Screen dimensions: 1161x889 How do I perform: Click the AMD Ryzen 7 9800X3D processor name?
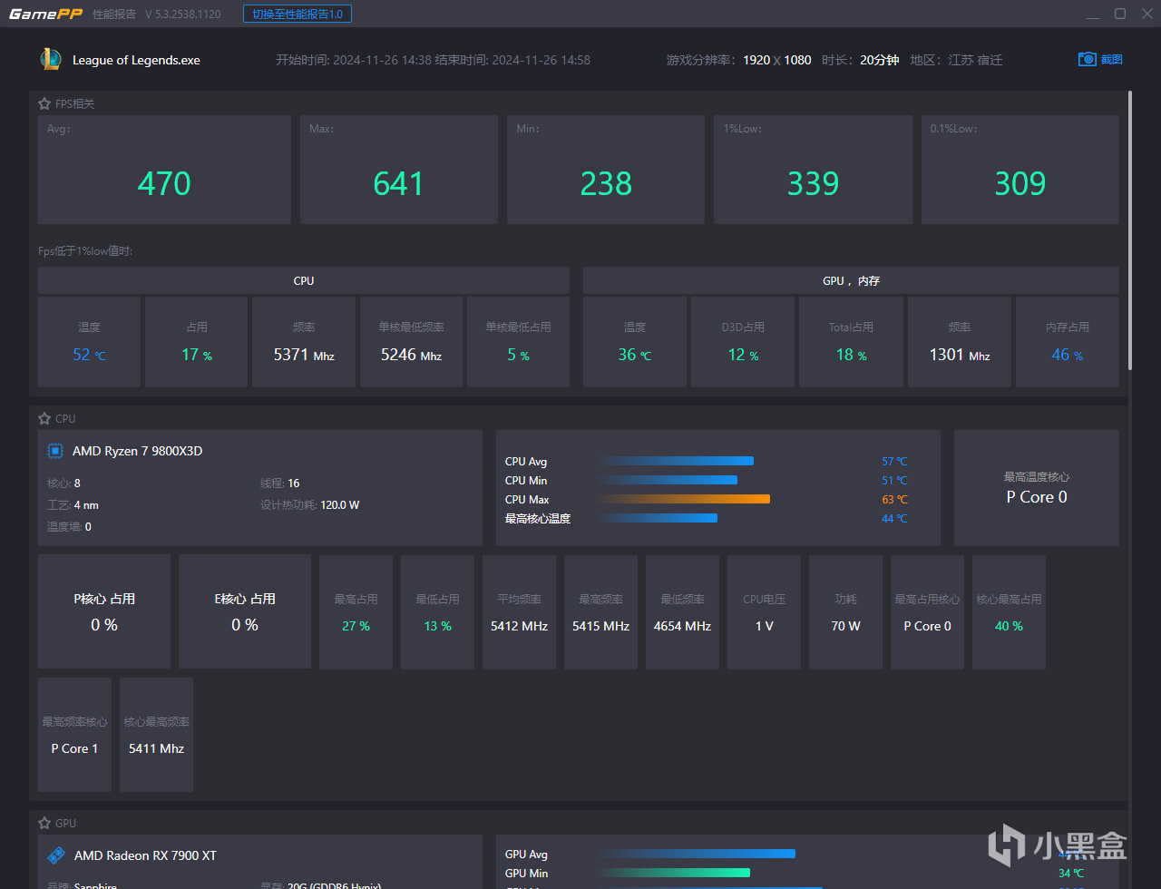pyautogui.click(x=137, y=451)
